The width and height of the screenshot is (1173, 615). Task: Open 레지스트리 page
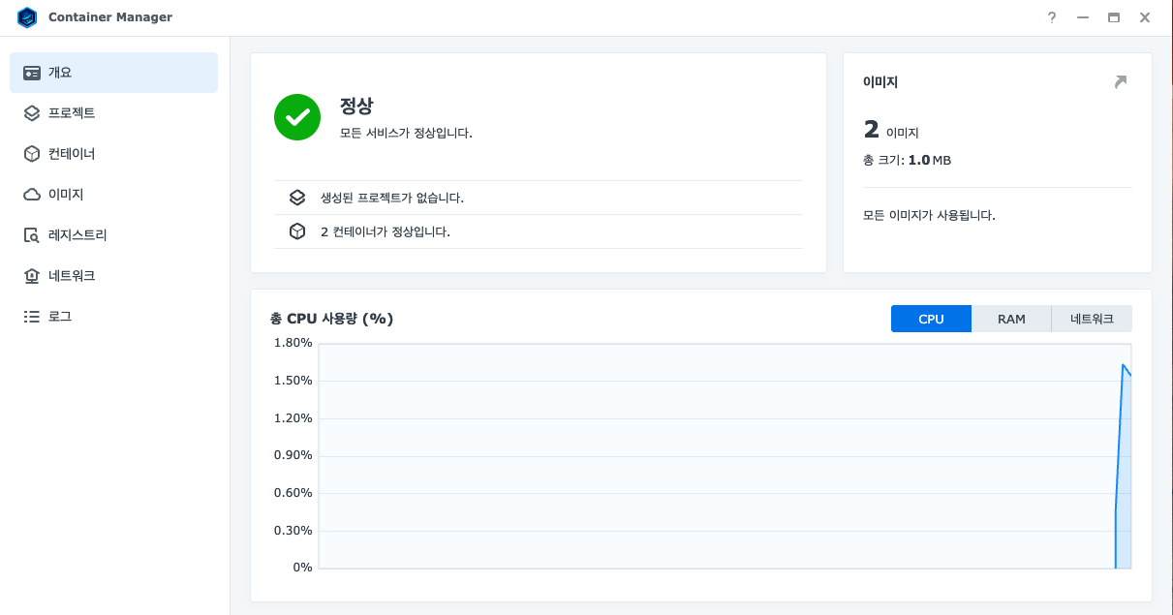(x=113, y=235)
